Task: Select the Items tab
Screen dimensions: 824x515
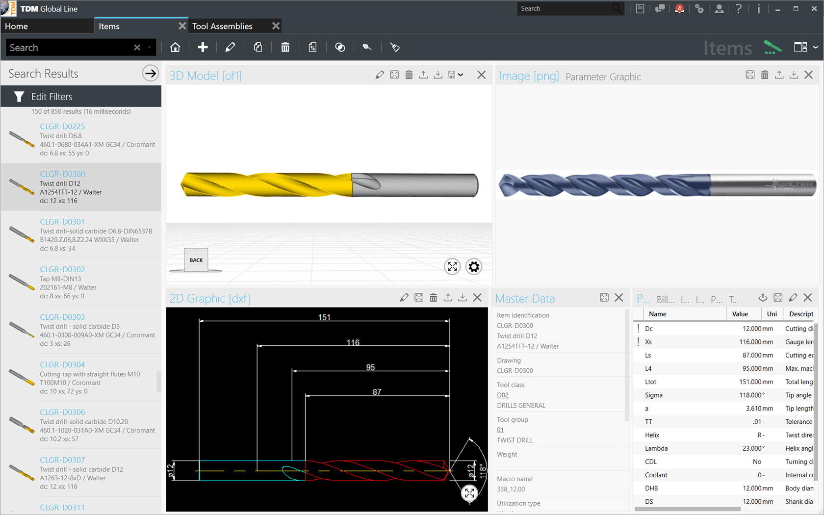Action: click(109, 26)
